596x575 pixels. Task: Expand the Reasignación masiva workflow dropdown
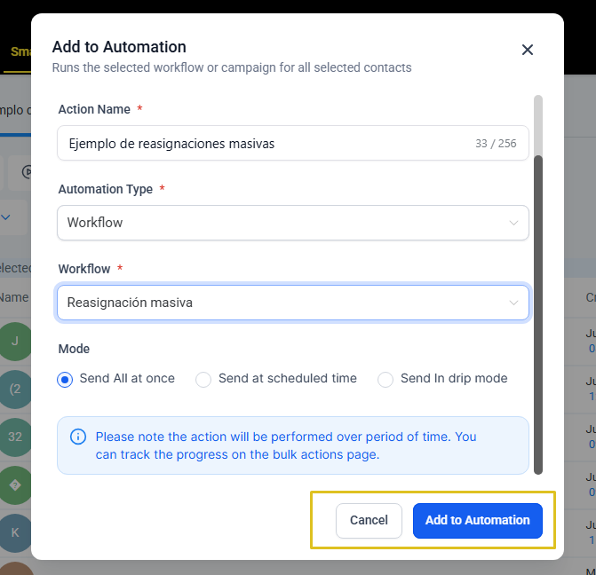click(x=293, y=303)
